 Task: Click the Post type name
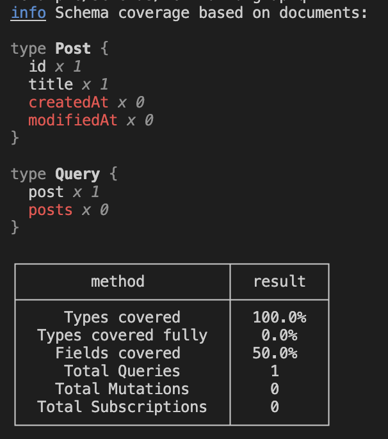tap(72, 49)
